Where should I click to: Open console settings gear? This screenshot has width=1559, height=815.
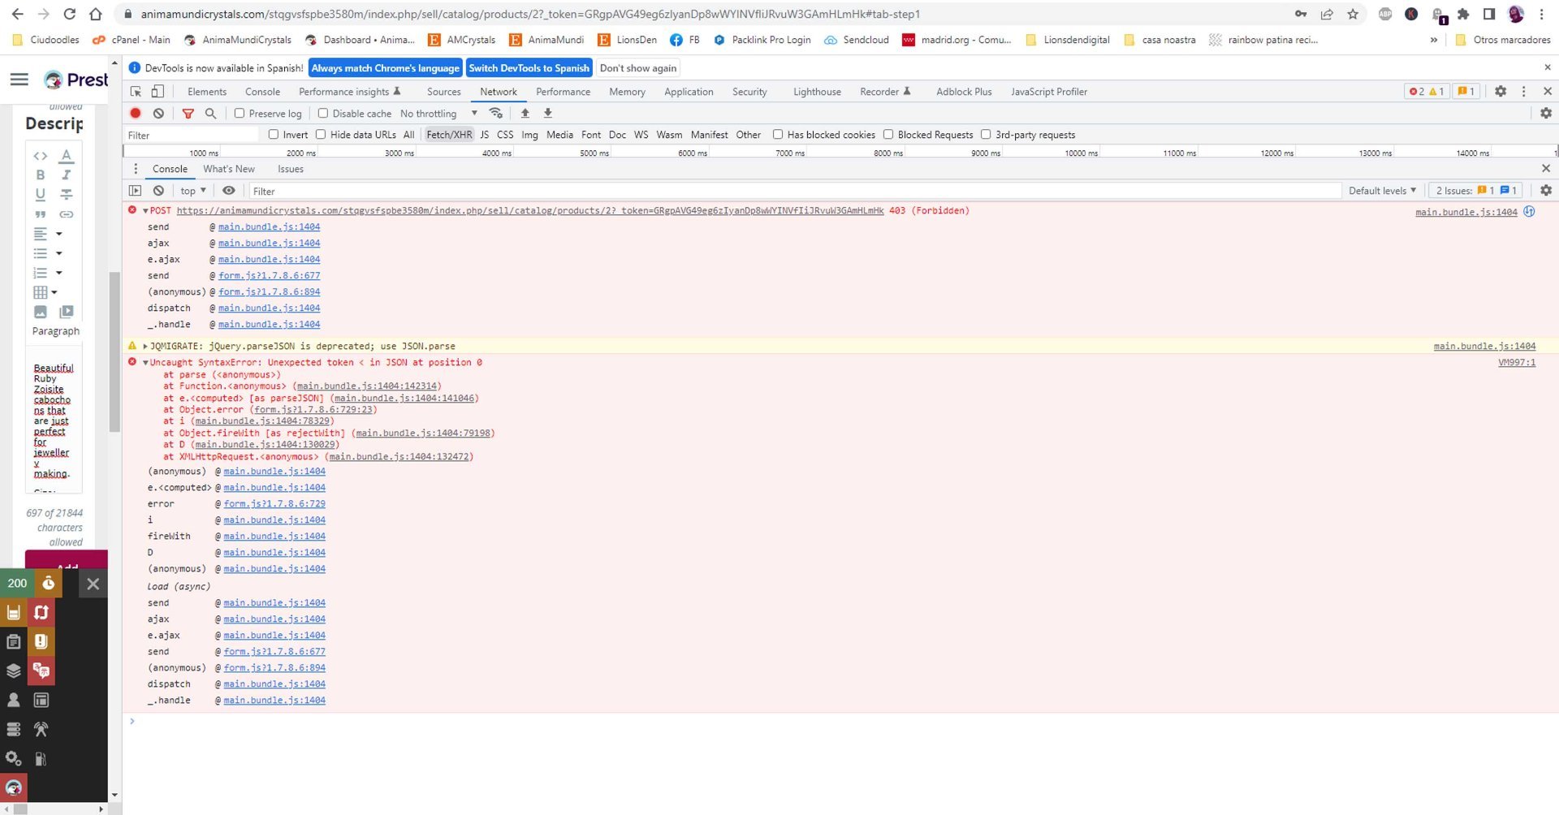coord(1545,191)
